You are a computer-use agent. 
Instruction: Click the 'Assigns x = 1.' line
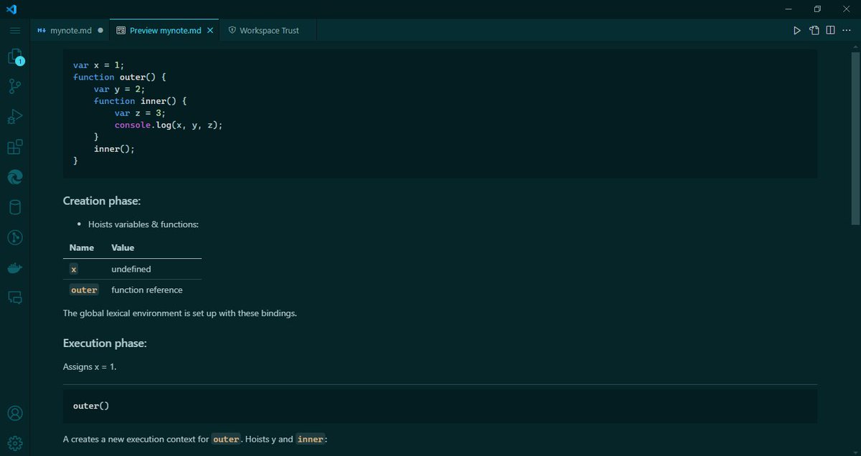tap(90, 367)
